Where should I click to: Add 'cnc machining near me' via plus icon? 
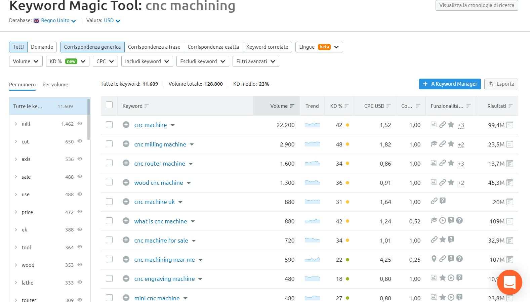coord(126,259)
